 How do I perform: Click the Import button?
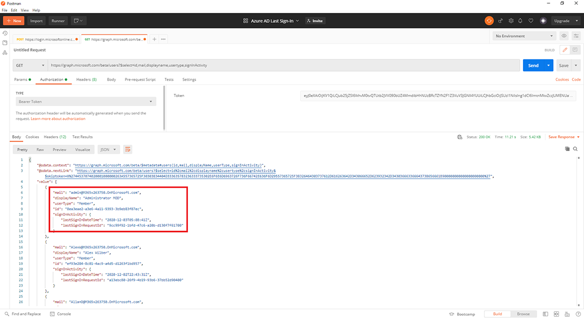coord(37,21)
